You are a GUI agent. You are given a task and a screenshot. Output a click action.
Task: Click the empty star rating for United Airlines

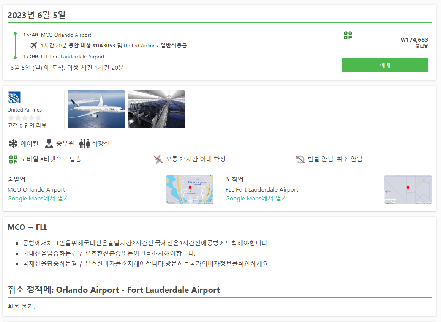(24, 118)
